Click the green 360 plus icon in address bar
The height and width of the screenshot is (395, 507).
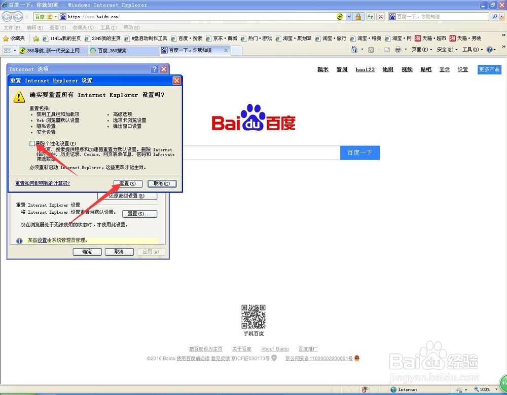click(340, 17)
